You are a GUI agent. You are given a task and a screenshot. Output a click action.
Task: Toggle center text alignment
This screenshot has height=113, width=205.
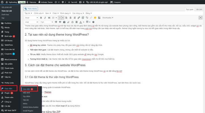pos(70,18)
